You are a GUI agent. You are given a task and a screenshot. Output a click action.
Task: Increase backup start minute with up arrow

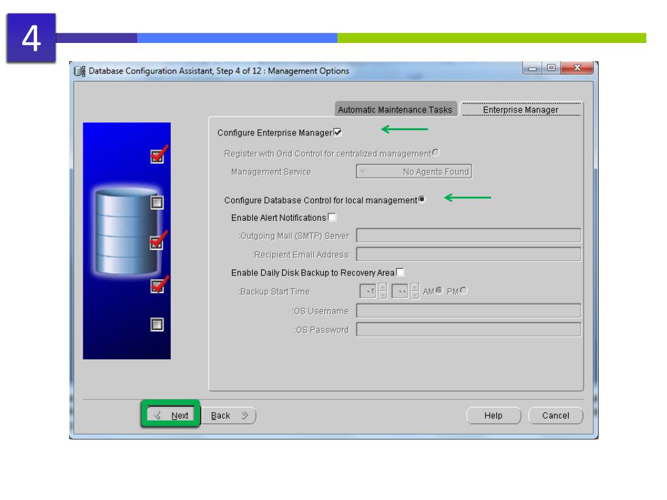pyautogui.click(x=414, y=287)
